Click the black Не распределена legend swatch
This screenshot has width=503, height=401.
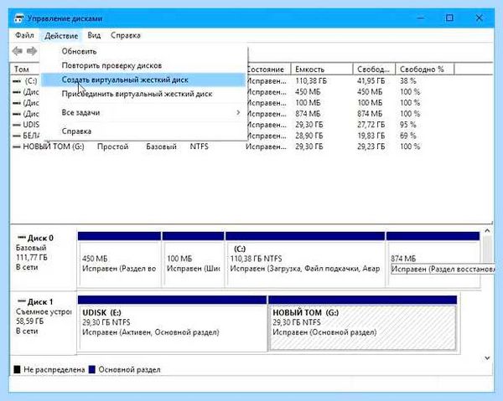click(x=17, y=370)
